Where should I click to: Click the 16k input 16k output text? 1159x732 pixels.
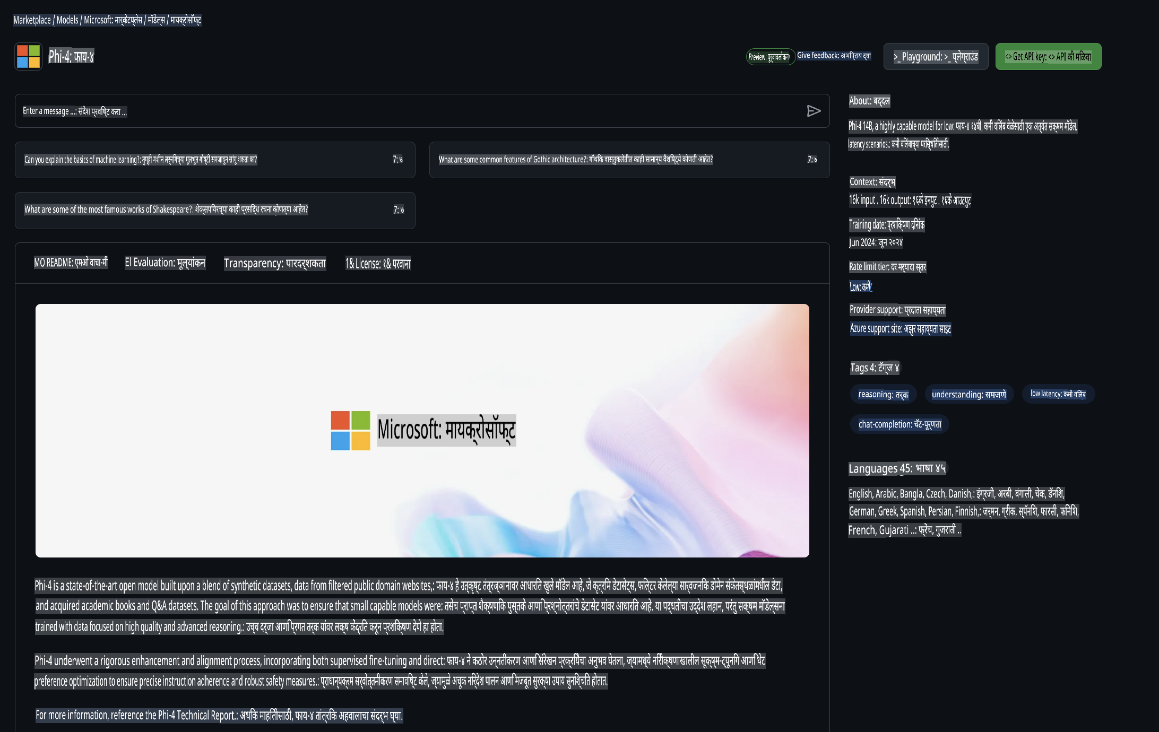(x=910, y=201)
